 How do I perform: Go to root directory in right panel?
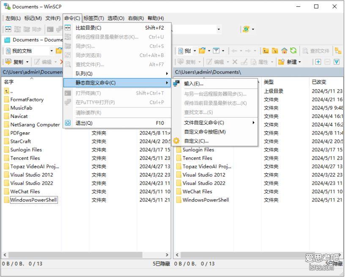click(x=275, y=51)
